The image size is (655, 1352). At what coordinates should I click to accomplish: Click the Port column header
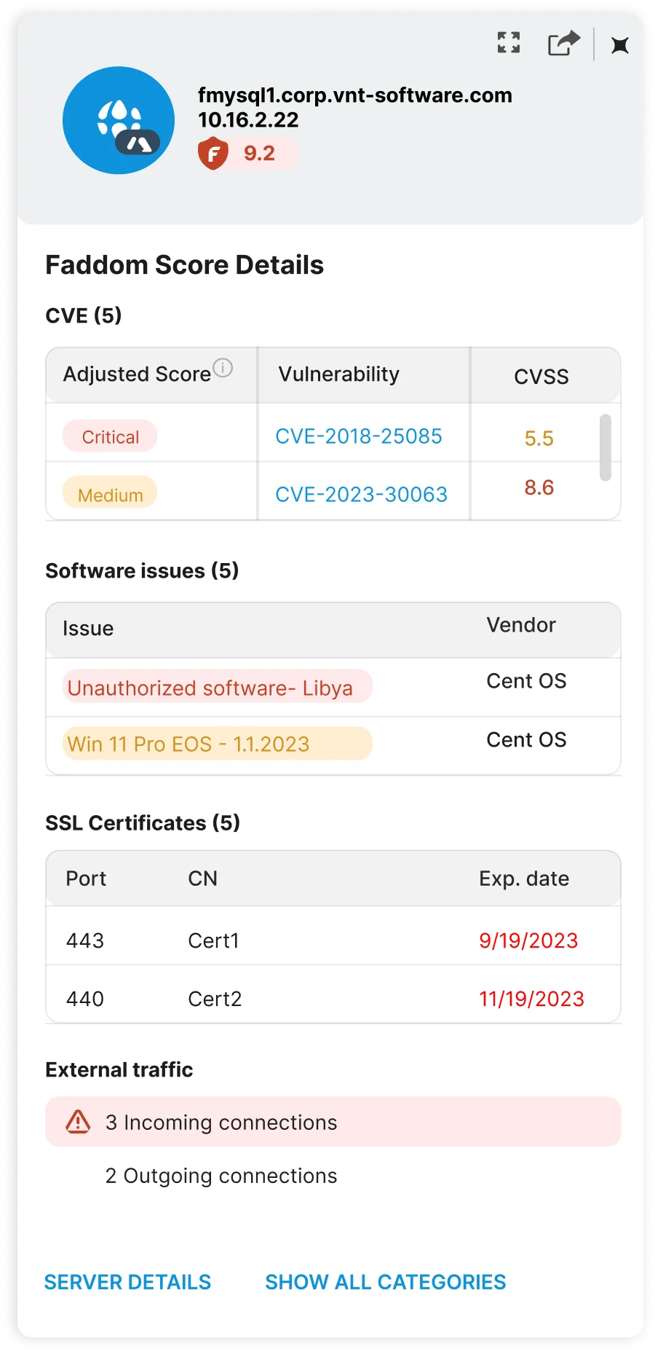tap(86, 879)
